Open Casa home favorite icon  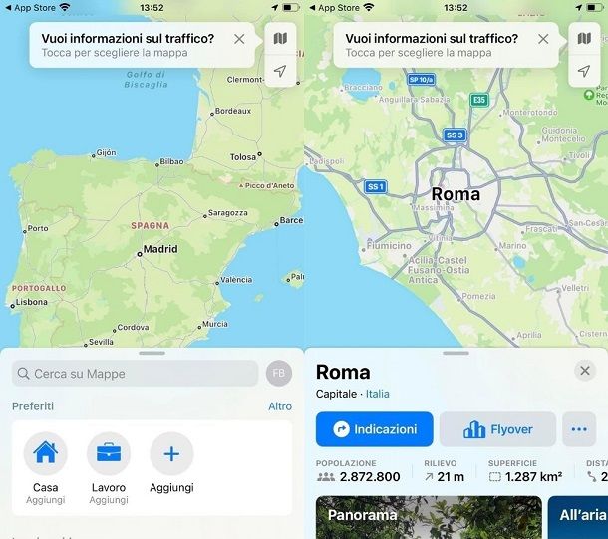[x=46, y=453]
